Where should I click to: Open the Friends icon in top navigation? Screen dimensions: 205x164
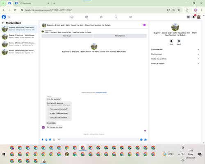(101, 17)
